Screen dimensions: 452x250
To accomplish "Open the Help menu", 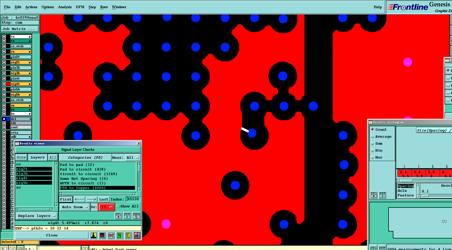I will [377, 7].
